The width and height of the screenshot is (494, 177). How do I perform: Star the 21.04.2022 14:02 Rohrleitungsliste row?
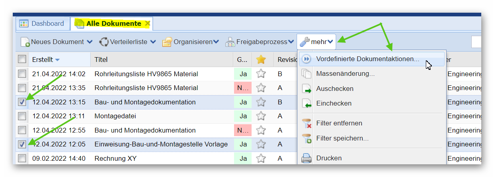coord(261,73)
